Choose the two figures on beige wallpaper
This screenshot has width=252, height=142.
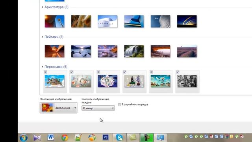click(134, 81)
